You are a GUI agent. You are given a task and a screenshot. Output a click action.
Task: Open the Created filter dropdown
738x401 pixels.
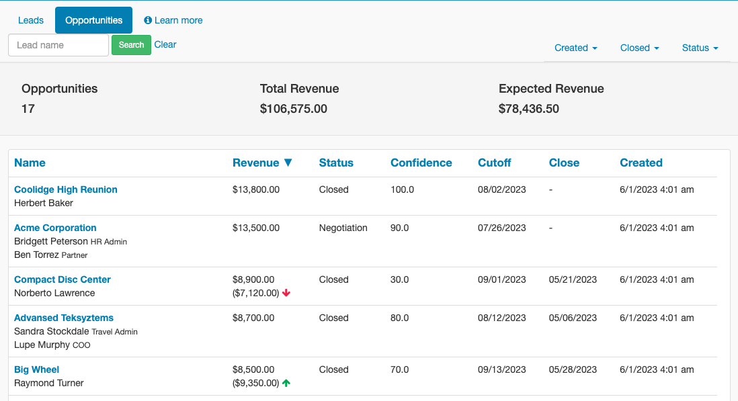click(x=575, y=48)
